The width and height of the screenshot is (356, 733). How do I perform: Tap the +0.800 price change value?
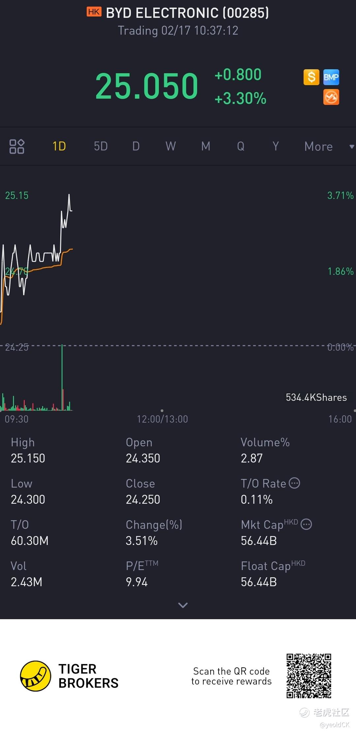pos(238,75)
